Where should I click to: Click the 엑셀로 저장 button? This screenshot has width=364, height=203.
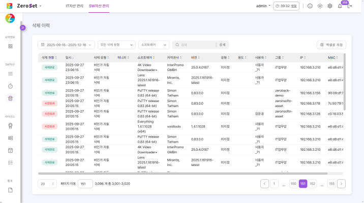331,45
